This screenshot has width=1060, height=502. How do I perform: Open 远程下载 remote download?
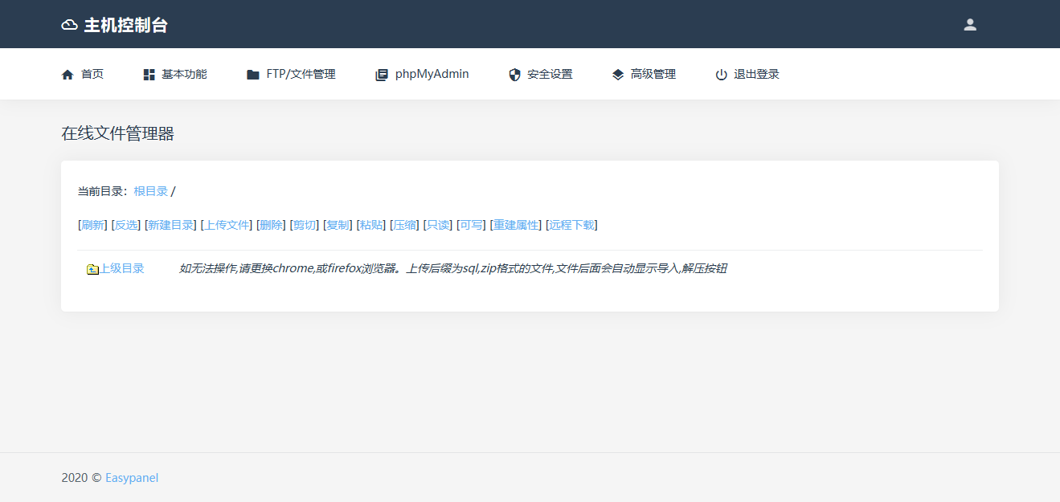pyautogui.click(x=571, y=225)
